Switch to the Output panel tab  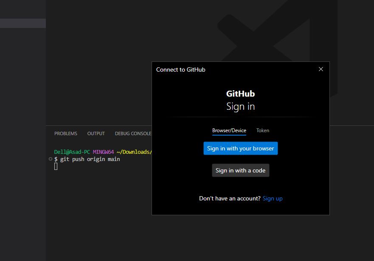click(96, 133)
